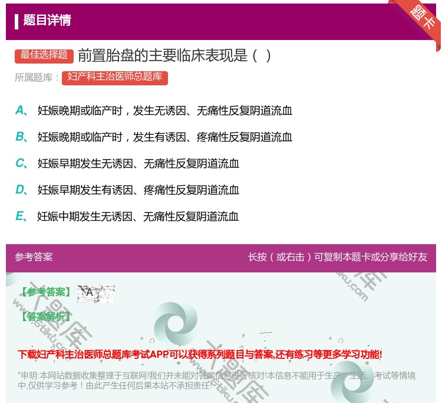Choose option E: 妊娠中期无诱因、无痛性流血
The width and height of the screenshot is (442, 403).
(138, 217)
